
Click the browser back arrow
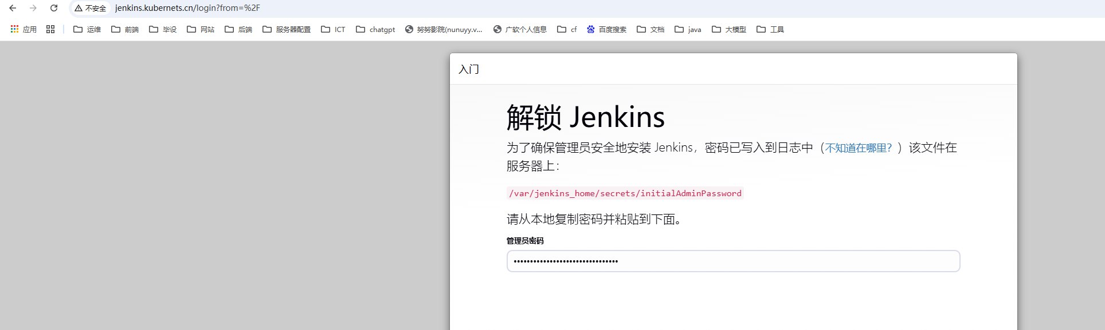(x=13, y=8)
